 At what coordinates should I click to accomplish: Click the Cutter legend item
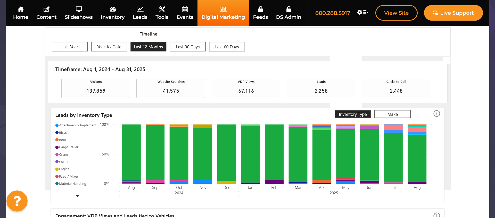pyautogui.click(x=62, y=162)
